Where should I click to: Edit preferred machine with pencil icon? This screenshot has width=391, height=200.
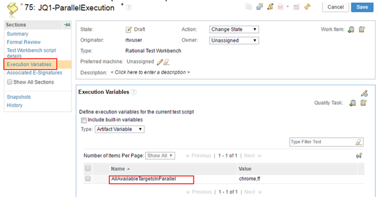click(160, 62)
